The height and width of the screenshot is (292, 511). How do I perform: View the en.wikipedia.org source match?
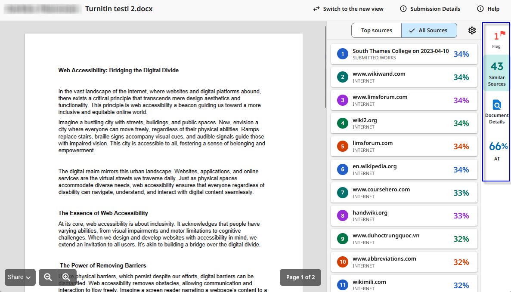coord(404,169)
